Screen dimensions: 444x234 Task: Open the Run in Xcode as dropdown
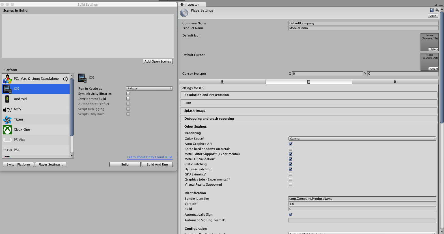(149, 89)
